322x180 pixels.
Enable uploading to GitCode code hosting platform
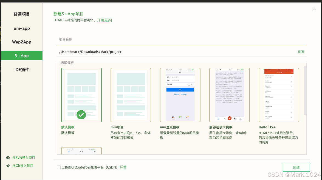tap(59, 167)
